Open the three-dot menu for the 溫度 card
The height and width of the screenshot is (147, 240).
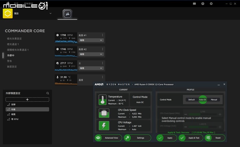pyautogui.click(x=102, y=77)
